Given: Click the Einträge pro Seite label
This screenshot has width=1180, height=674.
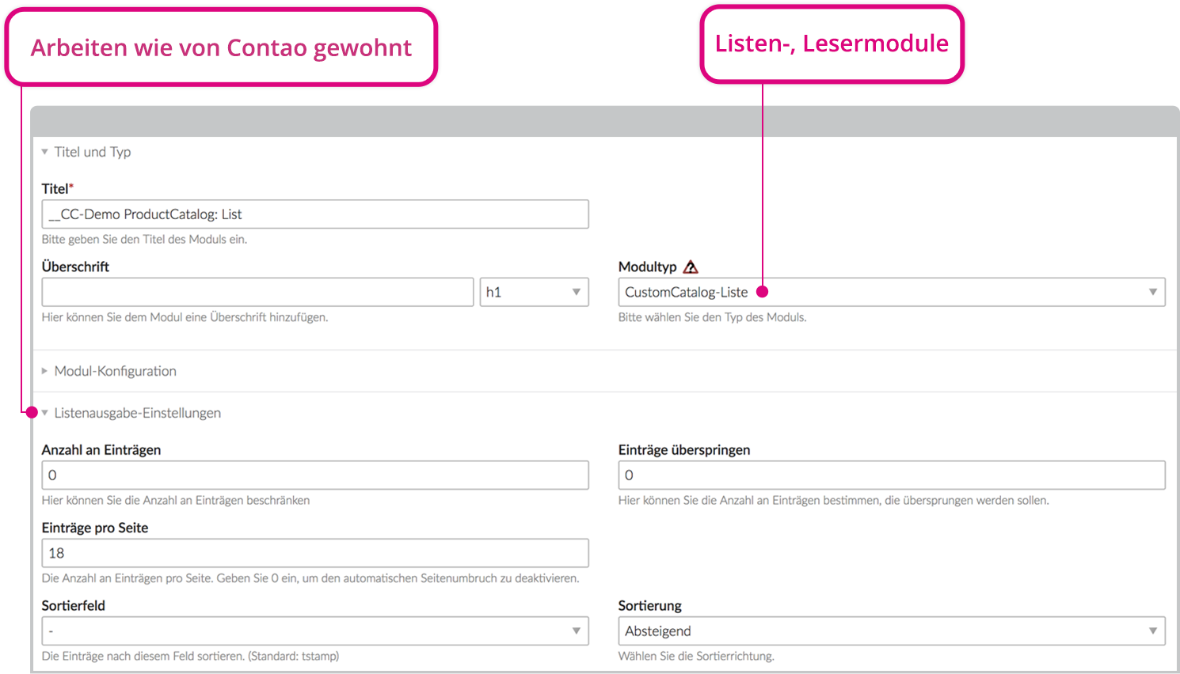Looking at the screenshot, I should pos(95,528).
